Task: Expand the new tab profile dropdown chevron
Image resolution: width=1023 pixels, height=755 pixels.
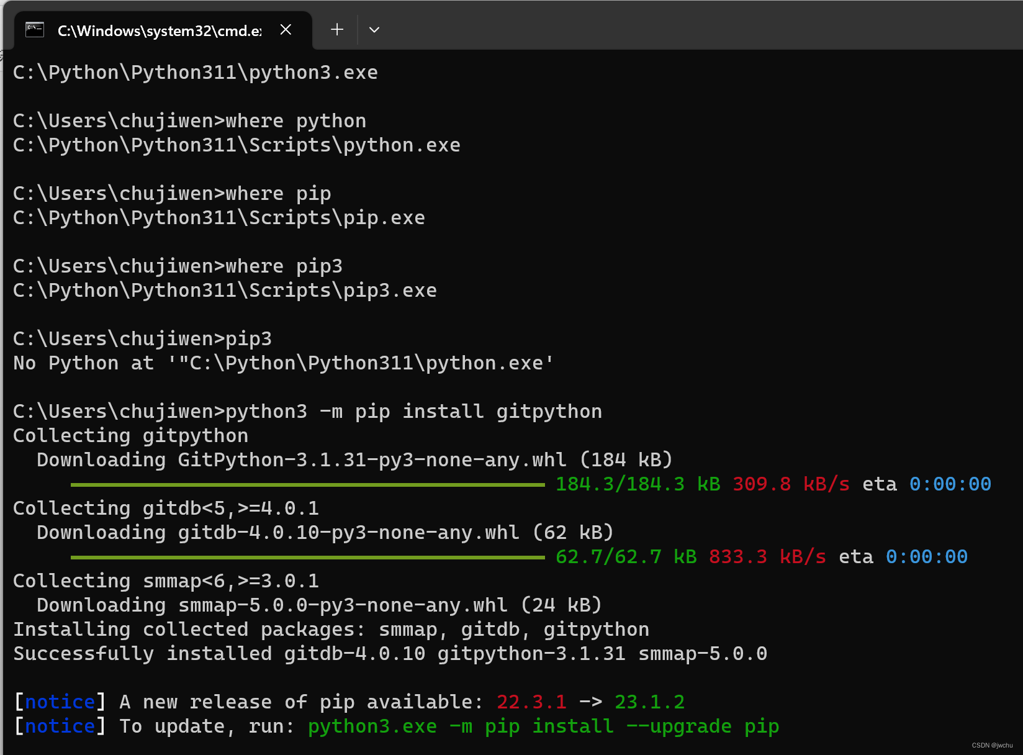Action: (374, 30)
